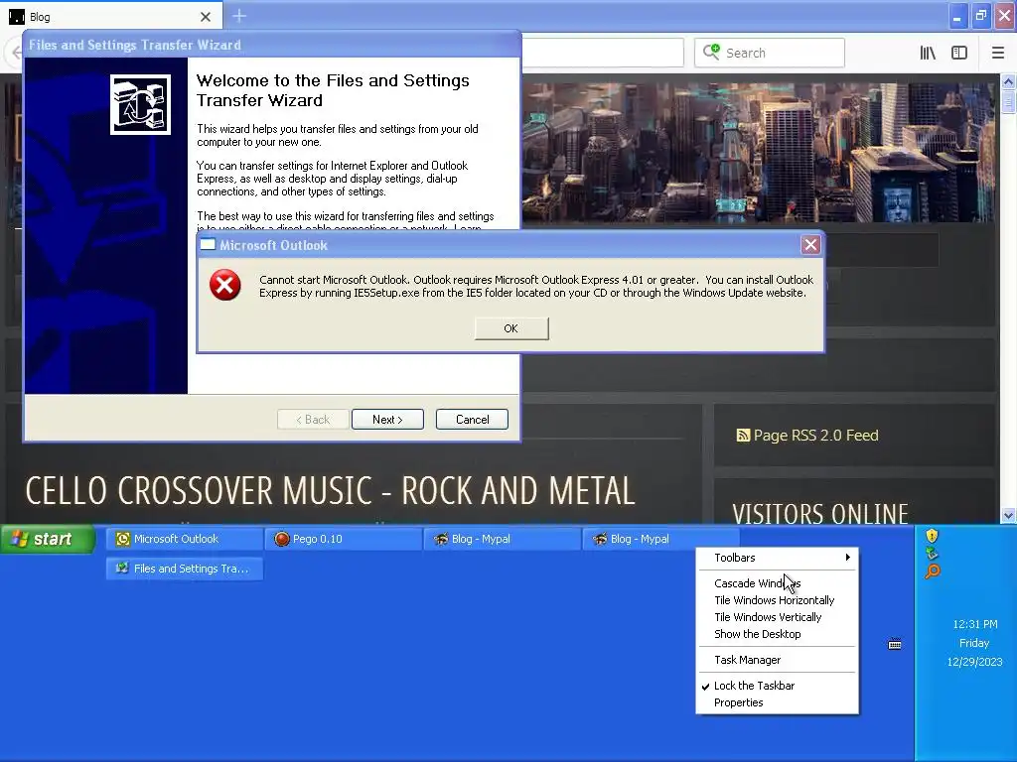Switch to Pego 0.10 taskbar button
Image resolution: width=1017 pixels, height=762 pixels.
click(x=344, y=539)
